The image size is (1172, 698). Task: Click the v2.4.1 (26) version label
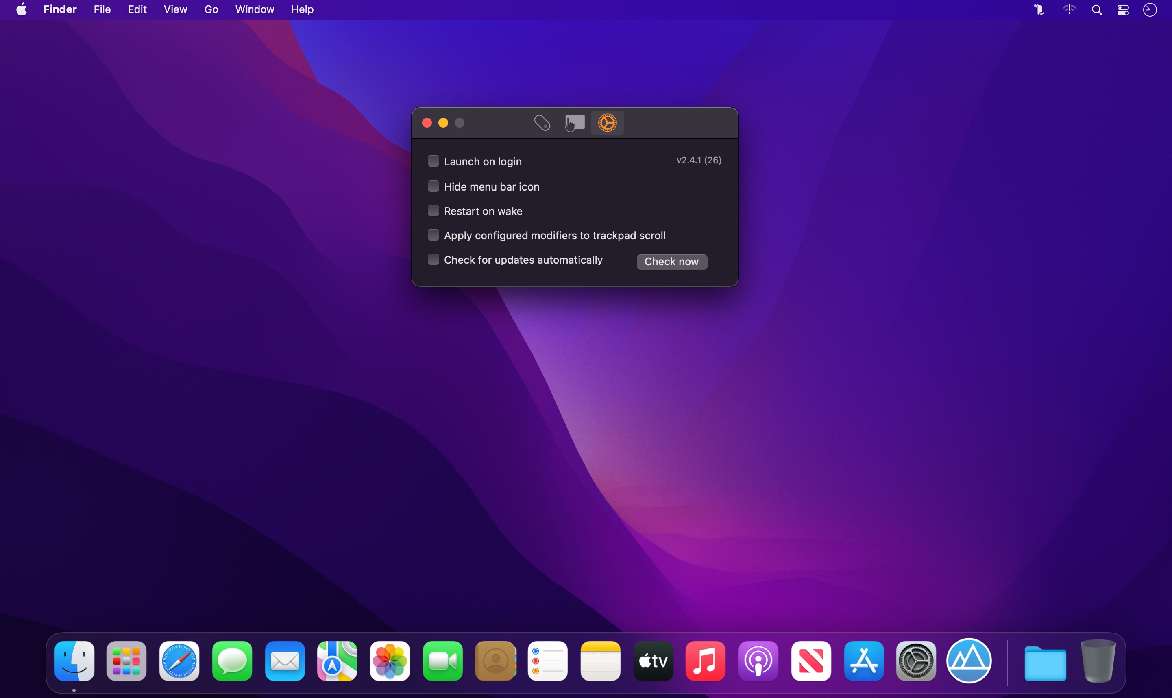tap(699, 160)
